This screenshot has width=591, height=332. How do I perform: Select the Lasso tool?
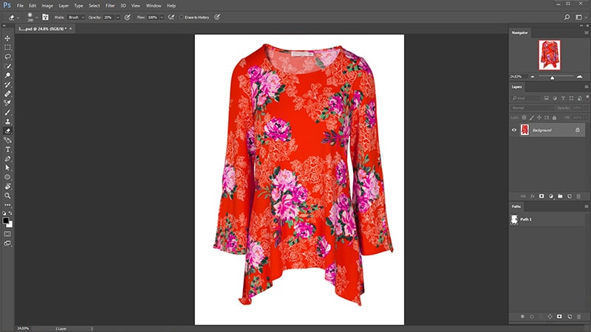7,57
